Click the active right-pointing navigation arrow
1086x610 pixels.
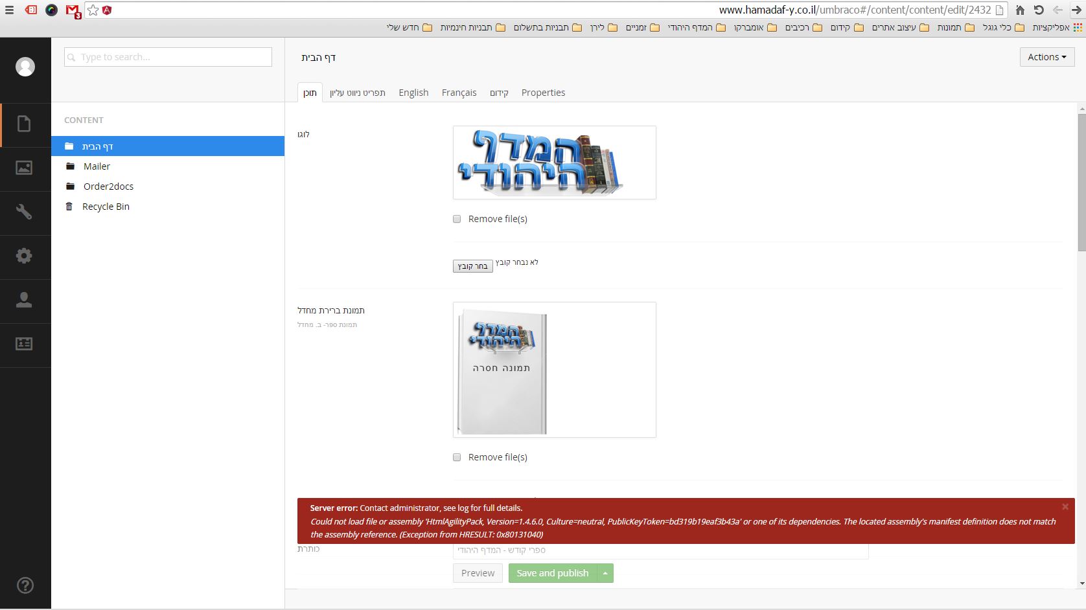coord(1076,10)
